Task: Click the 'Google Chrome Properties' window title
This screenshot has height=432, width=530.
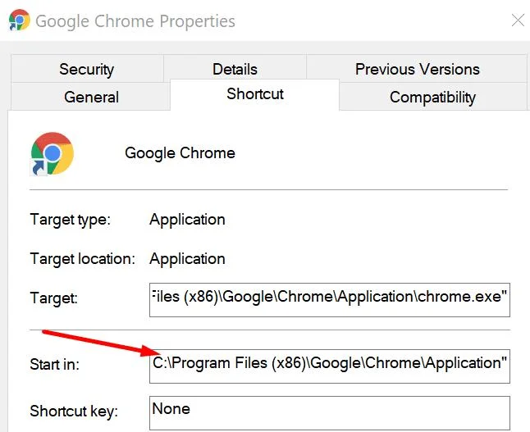Action: (x=135, y=21)
